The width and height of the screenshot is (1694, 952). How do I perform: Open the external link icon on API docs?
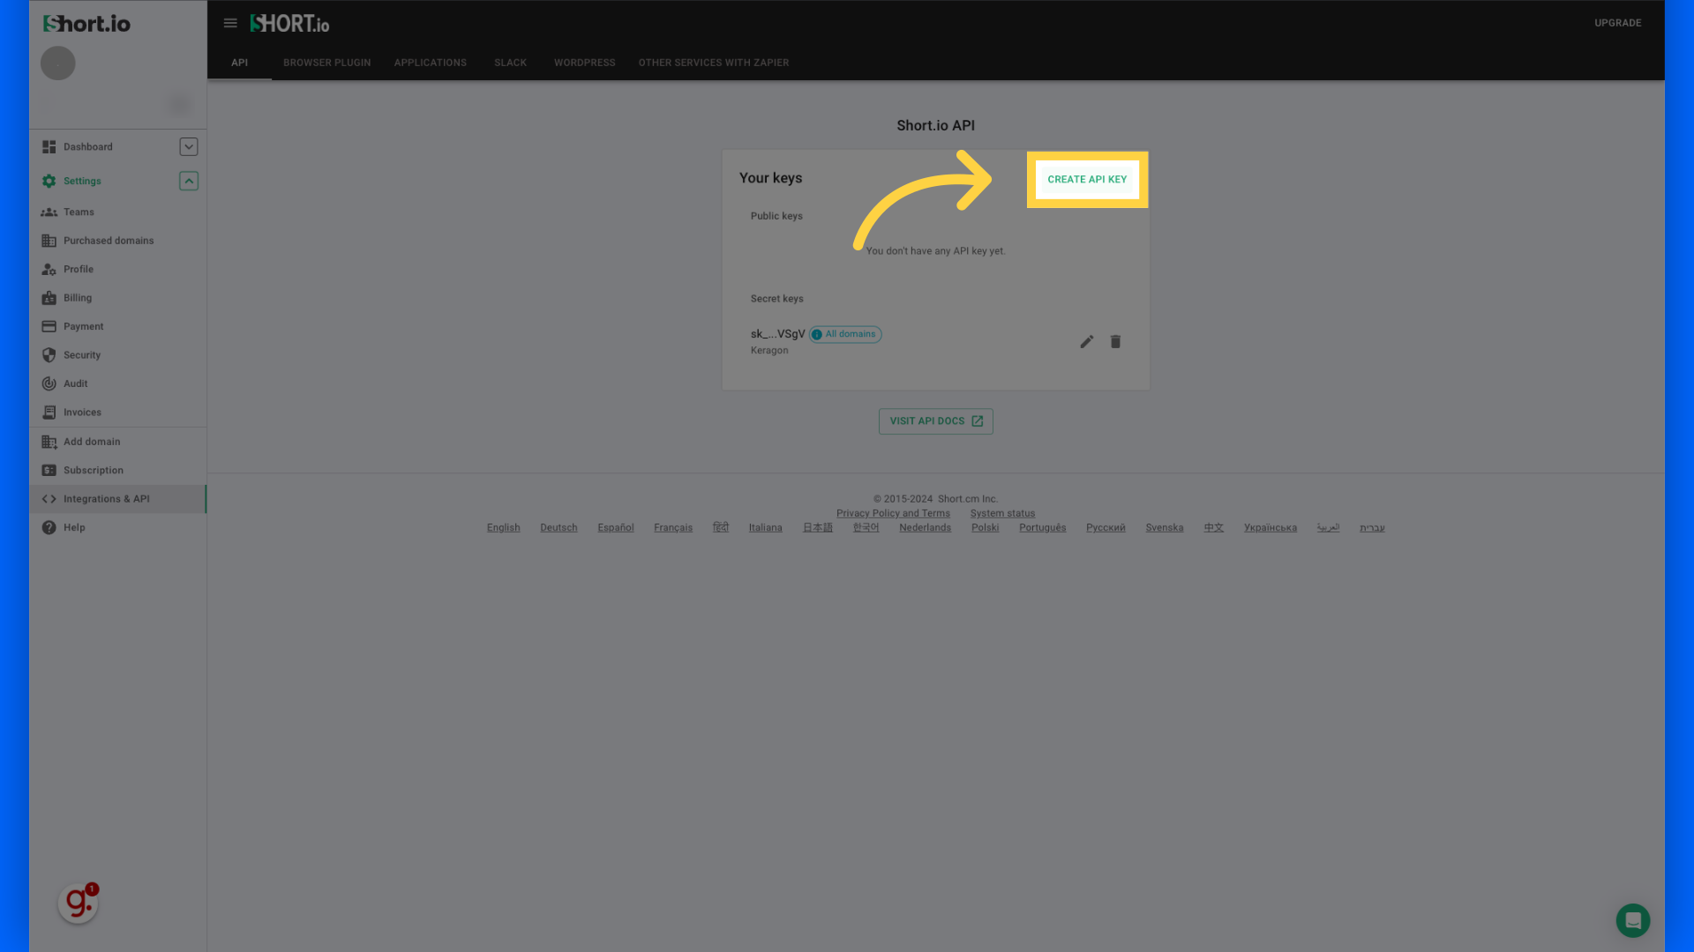pos(978,421)
